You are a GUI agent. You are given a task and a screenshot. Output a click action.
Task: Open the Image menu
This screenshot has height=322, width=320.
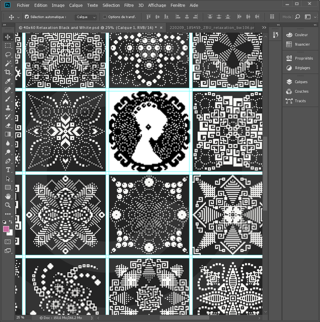58,6
